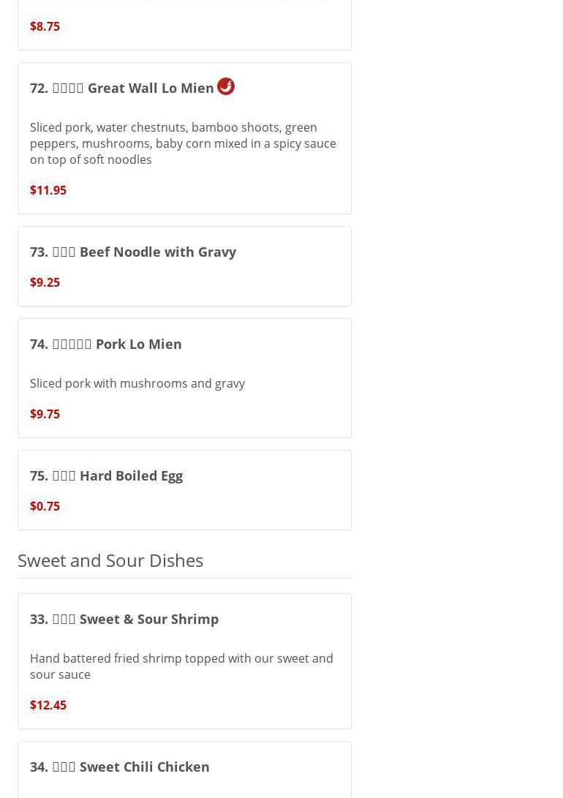Click 'Sliced pork with mushrooms and gravy' text
Screen dimensions: 563x798
pos(137,383)
